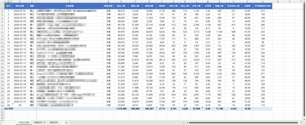Click the 分享人数 header cell
This screenshot has width=306, height=125.
196,6
